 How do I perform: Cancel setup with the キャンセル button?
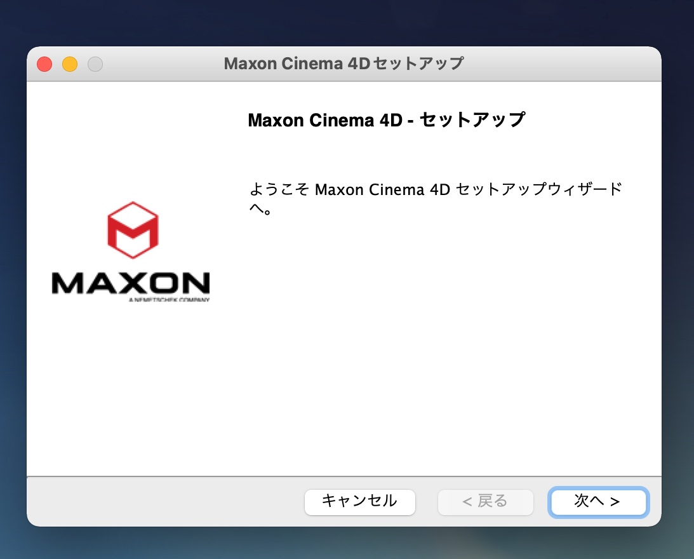pos(360,502)
